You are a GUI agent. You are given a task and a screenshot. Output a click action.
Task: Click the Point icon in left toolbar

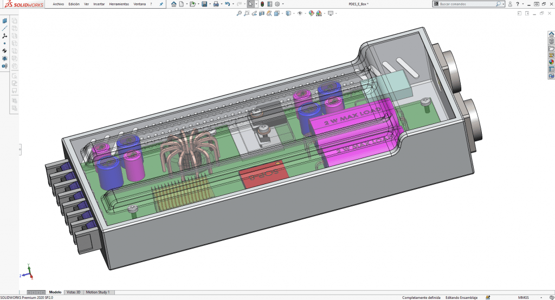[4, 43]
